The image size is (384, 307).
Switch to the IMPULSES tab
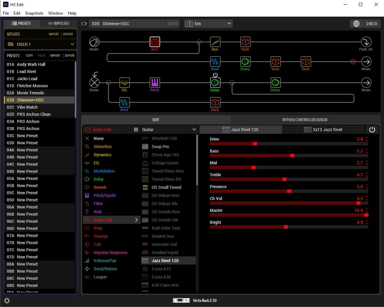58,23
